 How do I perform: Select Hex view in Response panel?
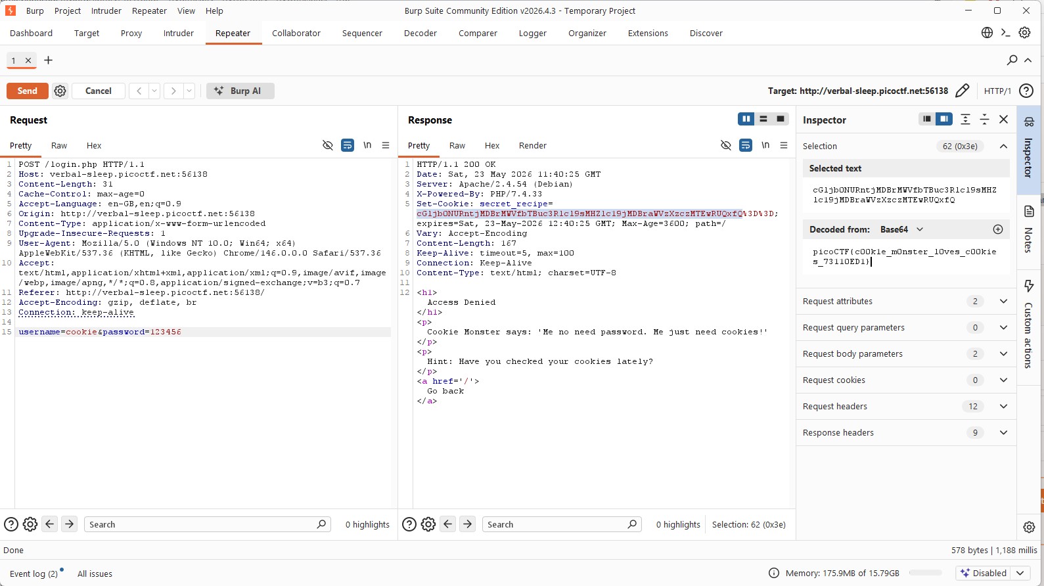[x=492, y=145]
